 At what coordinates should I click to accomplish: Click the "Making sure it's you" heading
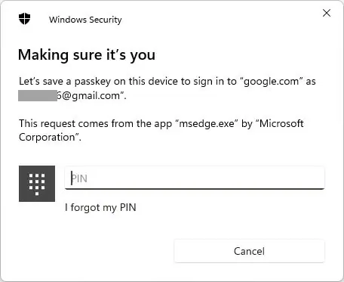(87, 55)
